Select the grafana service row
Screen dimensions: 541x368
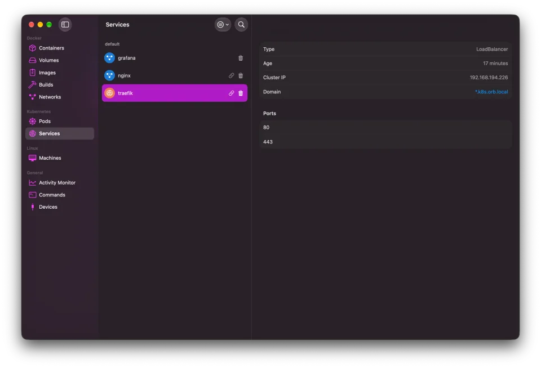point(175,58)
